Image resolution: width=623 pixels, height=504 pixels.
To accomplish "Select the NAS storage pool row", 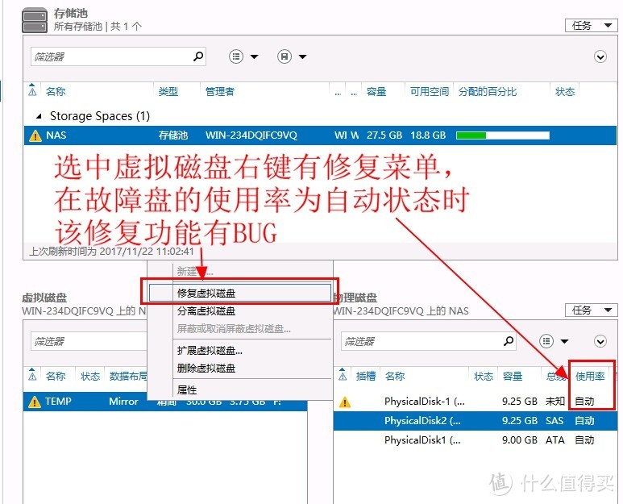I will 320,135.
